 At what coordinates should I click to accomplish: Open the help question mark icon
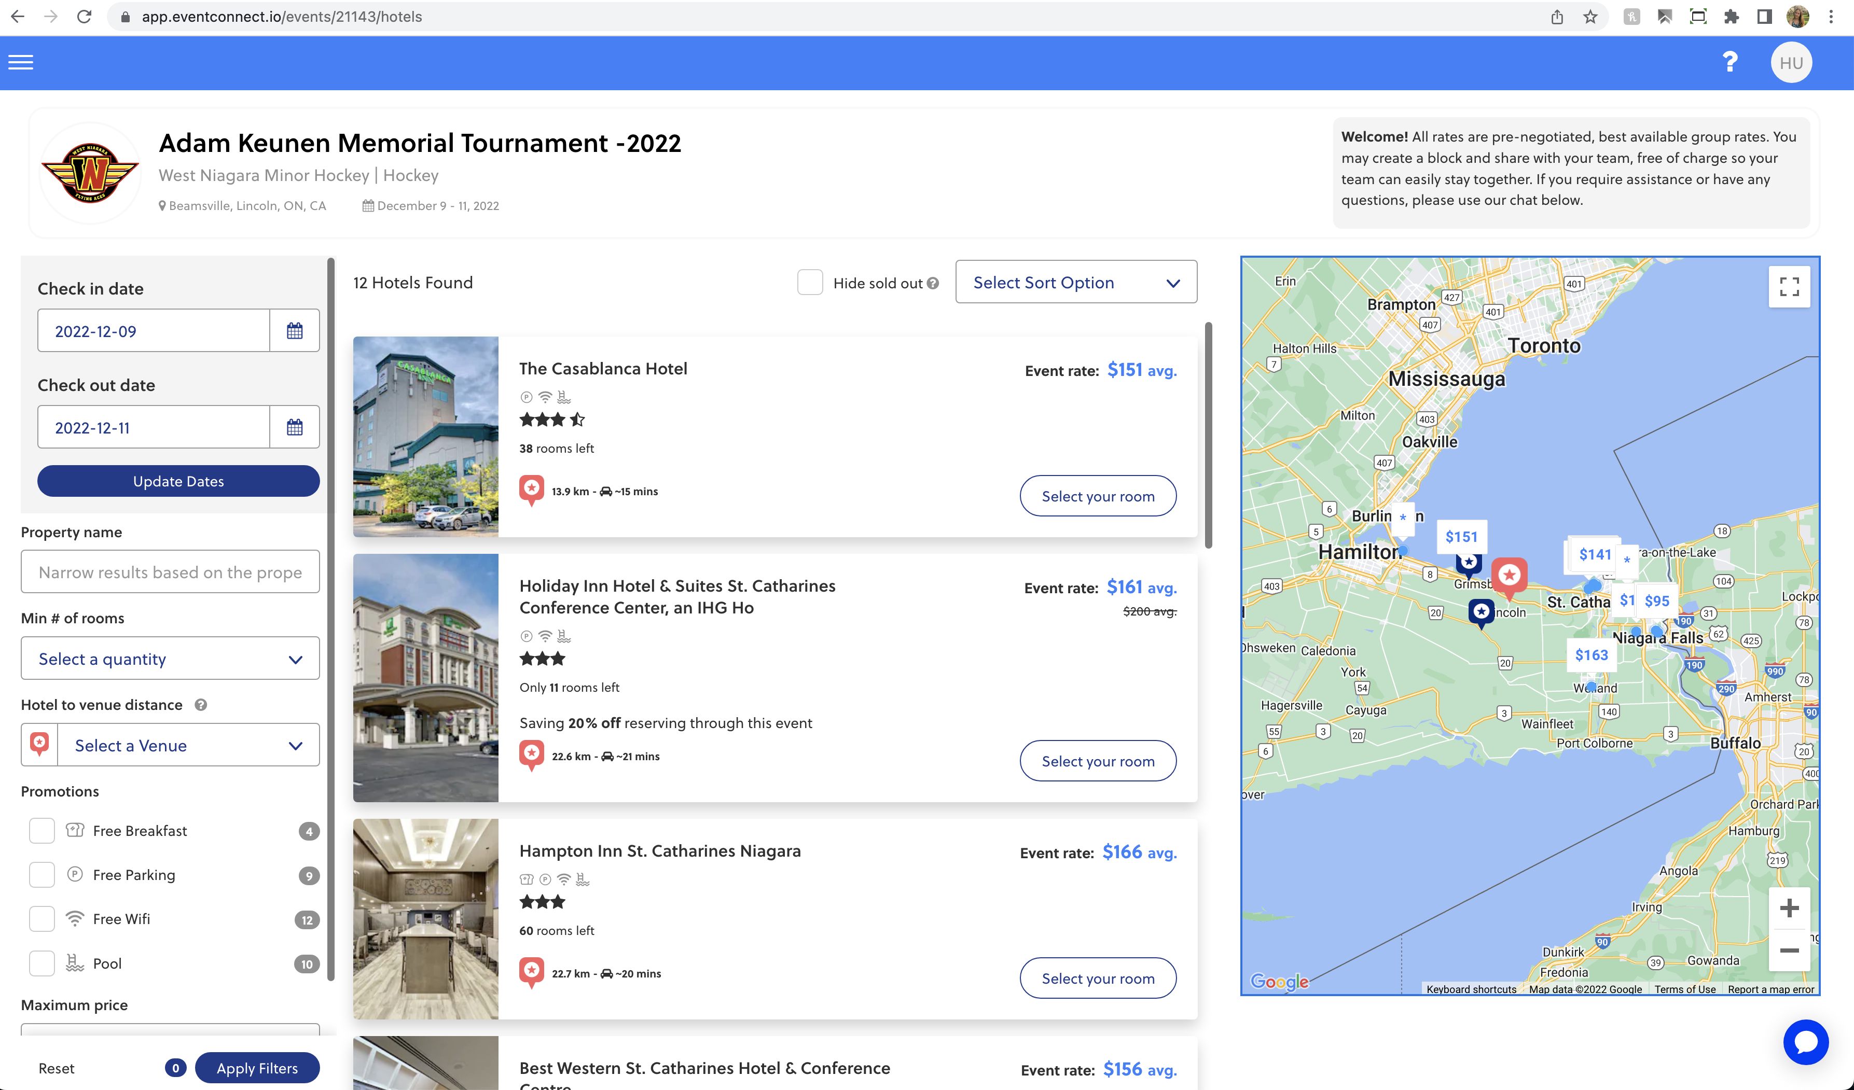pos(1730,63)
